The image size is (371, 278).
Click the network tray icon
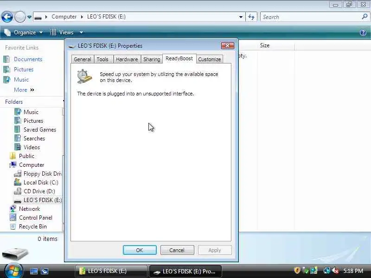point(327,270)
